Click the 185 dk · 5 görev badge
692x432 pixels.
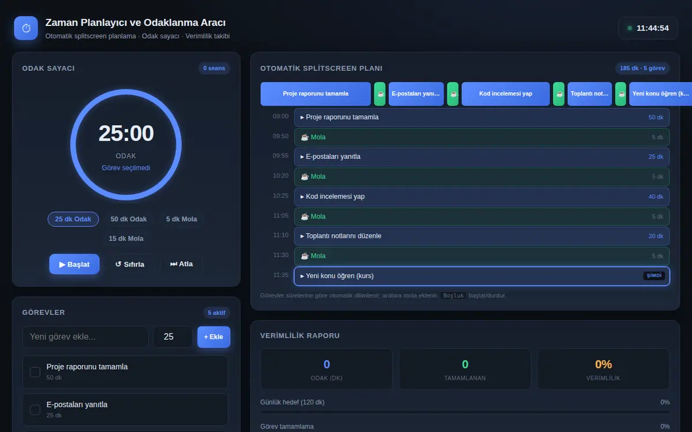click(642, 69)
